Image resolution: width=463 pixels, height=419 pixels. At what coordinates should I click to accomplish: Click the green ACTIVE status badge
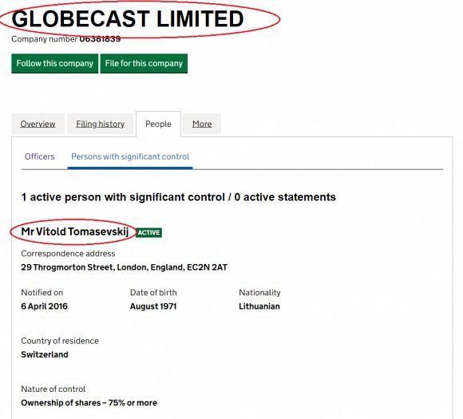148,233
